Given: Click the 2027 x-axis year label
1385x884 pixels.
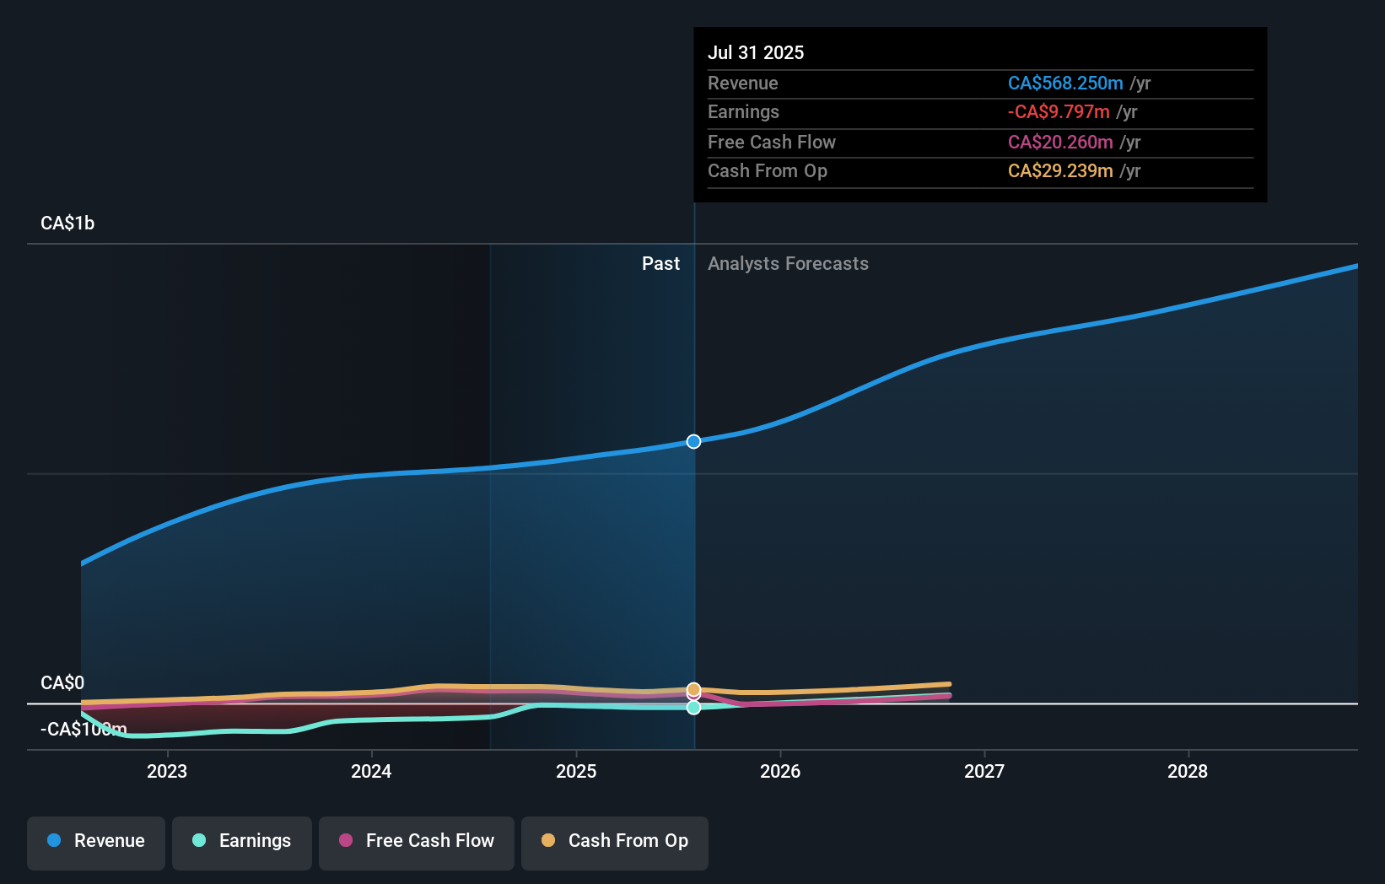Looking at the screenshot, I should point(984,771).
